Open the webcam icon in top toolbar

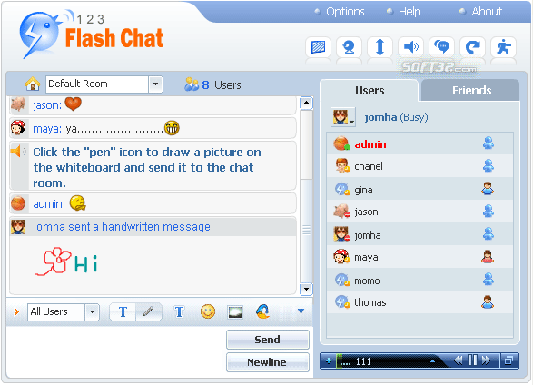tap(349, 47)
